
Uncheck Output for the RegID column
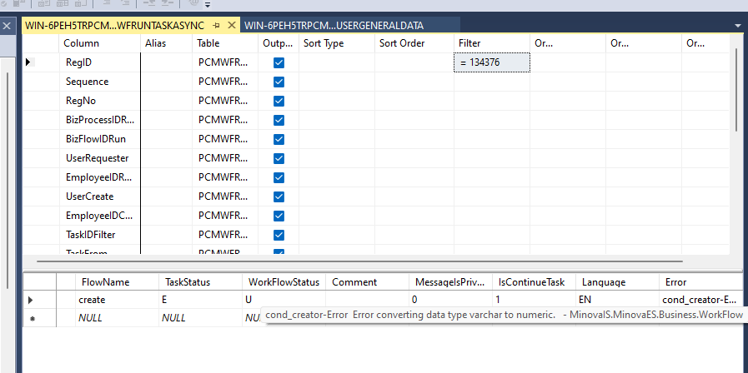279,62
